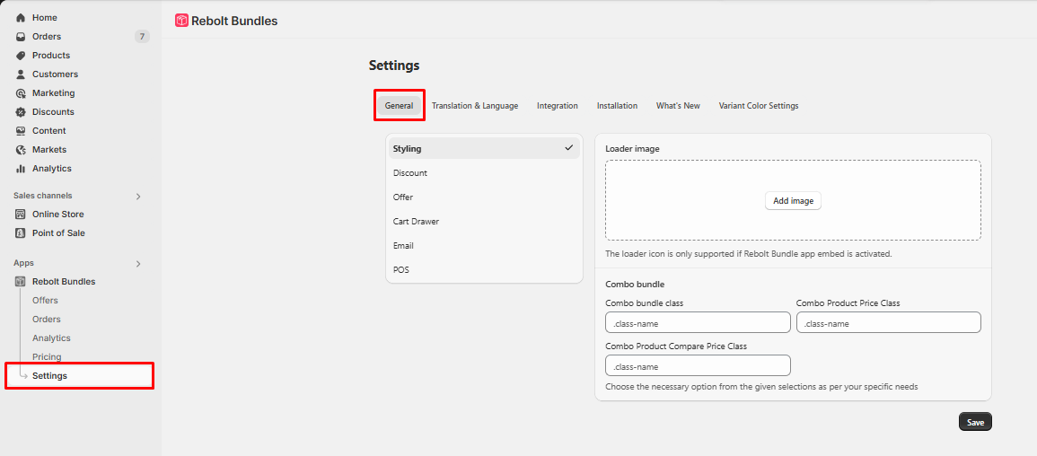The height and width of the screenshot is (456, 1037).
Task: Click the Products tag icon
Action: pyautogui.click(x=21, y=56)
